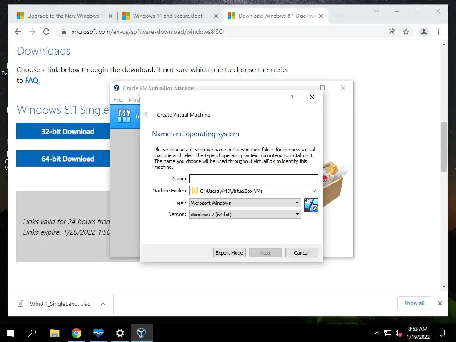Open the File menu in VirtualBox Manager
Screen dimensions: 456x342
pos(118,99)
